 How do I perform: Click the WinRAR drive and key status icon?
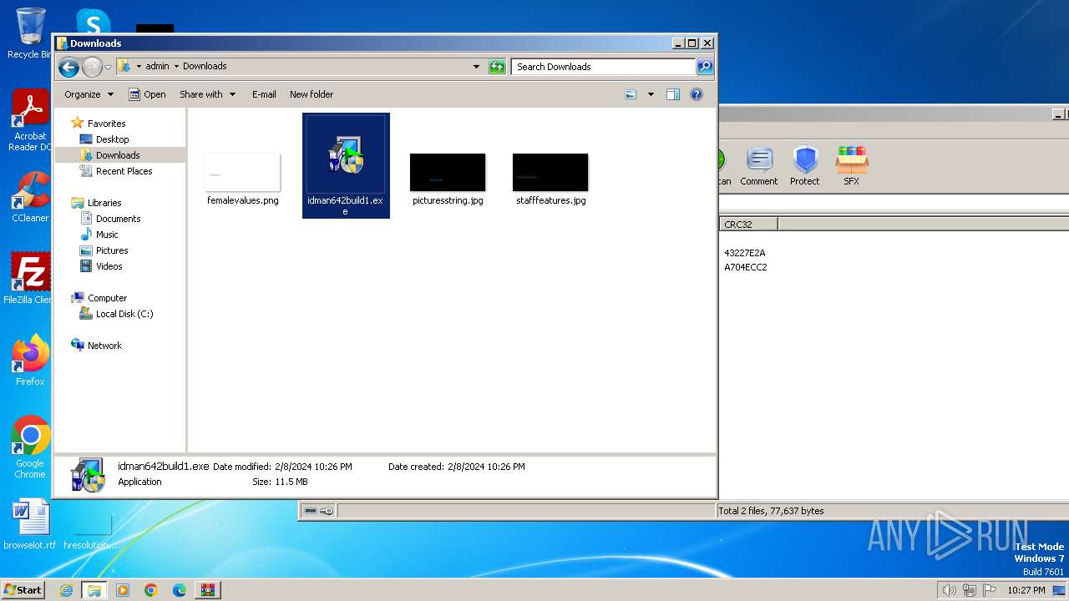[x=318, y=511]
